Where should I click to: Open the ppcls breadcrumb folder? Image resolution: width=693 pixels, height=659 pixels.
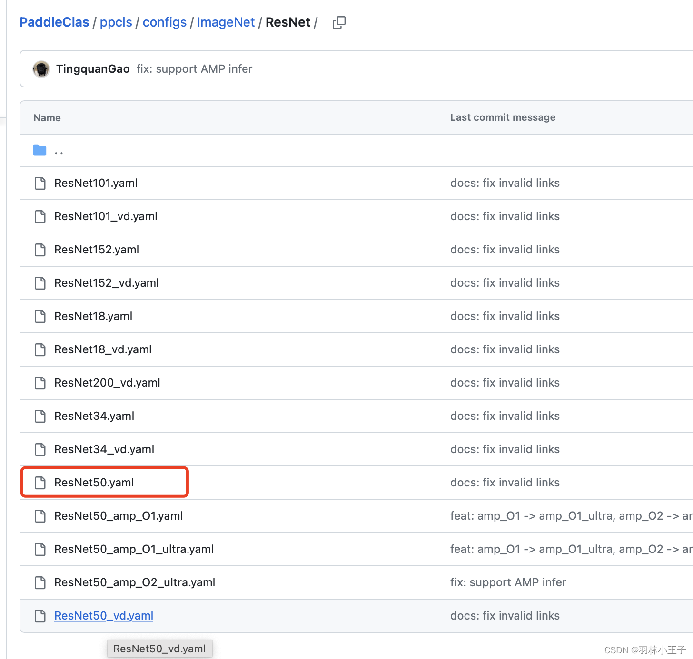tap(116, 22)
